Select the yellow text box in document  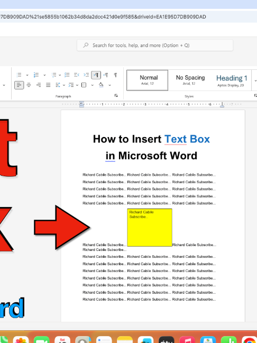coord(150,228)
